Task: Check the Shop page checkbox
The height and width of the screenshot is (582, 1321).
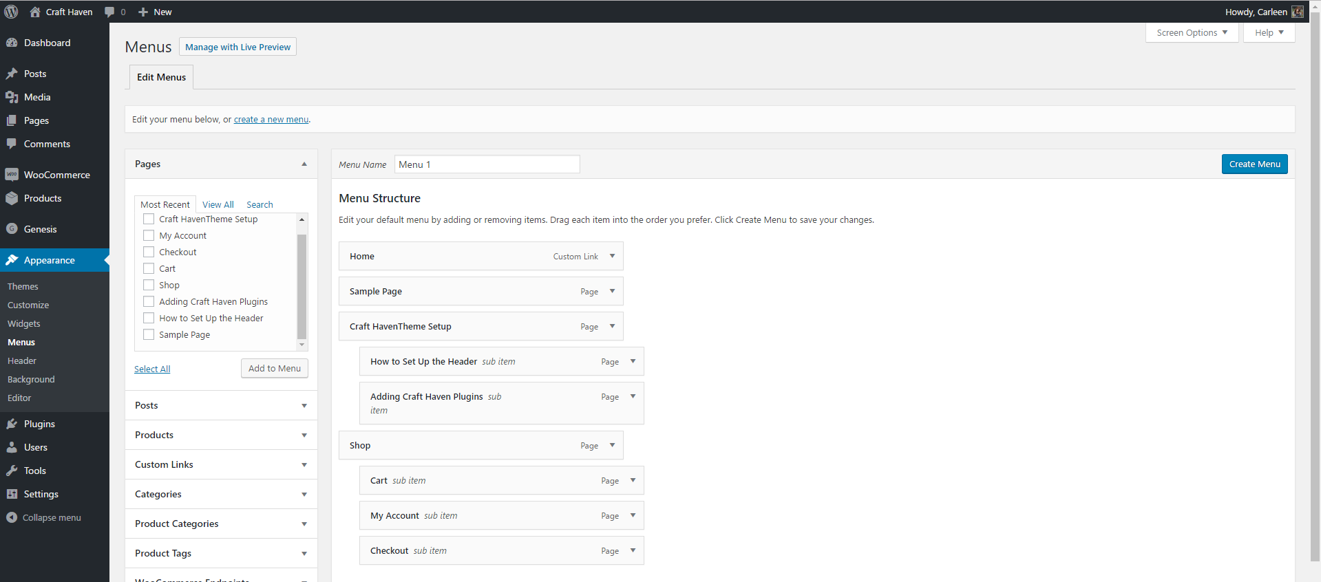Action: click(x=149, y=285)
